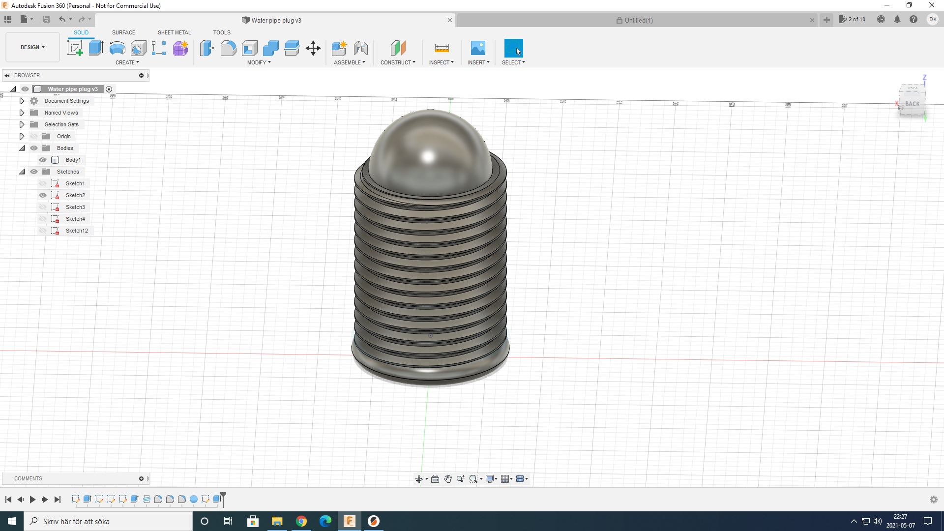Select the Fillet tool
944x531 pixels.
coord(228,48)
